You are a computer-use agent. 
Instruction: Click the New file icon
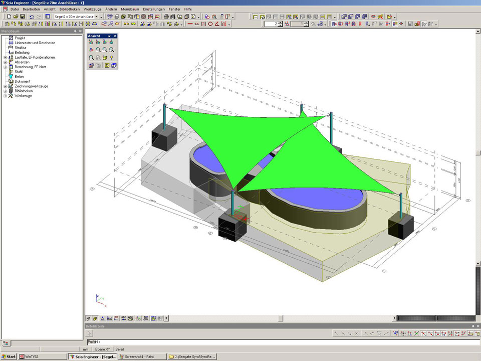click(9, 17)
